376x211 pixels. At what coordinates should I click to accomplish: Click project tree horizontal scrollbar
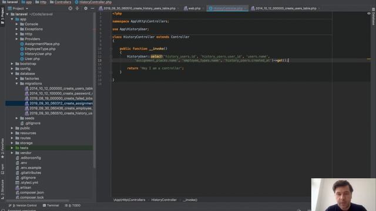[x=38, y=200]
